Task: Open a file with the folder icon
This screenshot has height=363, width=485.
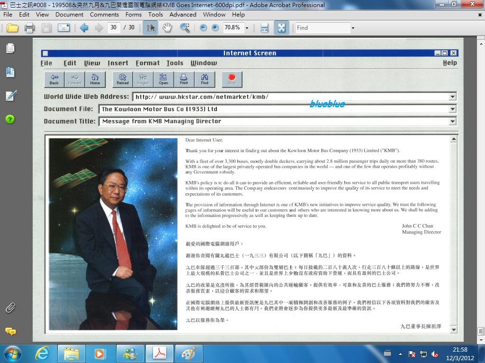Action: (12, 28)
